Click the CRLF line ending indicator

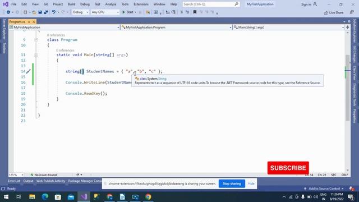click(344, 175)
